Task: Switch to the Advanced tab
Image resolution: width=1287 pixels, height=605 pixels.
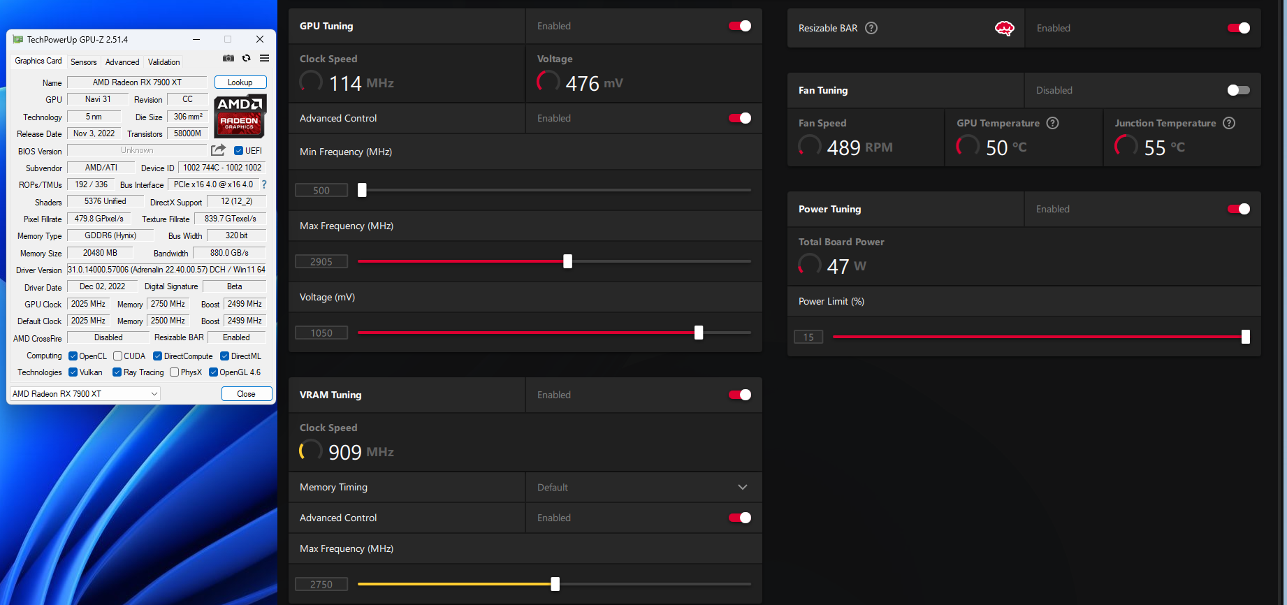Action: pos(122,62)
